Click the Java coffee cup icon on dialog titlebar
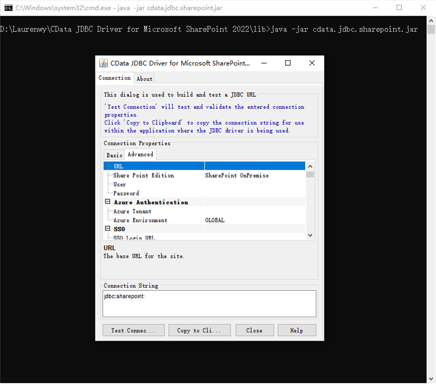 [x=103, y=63]
